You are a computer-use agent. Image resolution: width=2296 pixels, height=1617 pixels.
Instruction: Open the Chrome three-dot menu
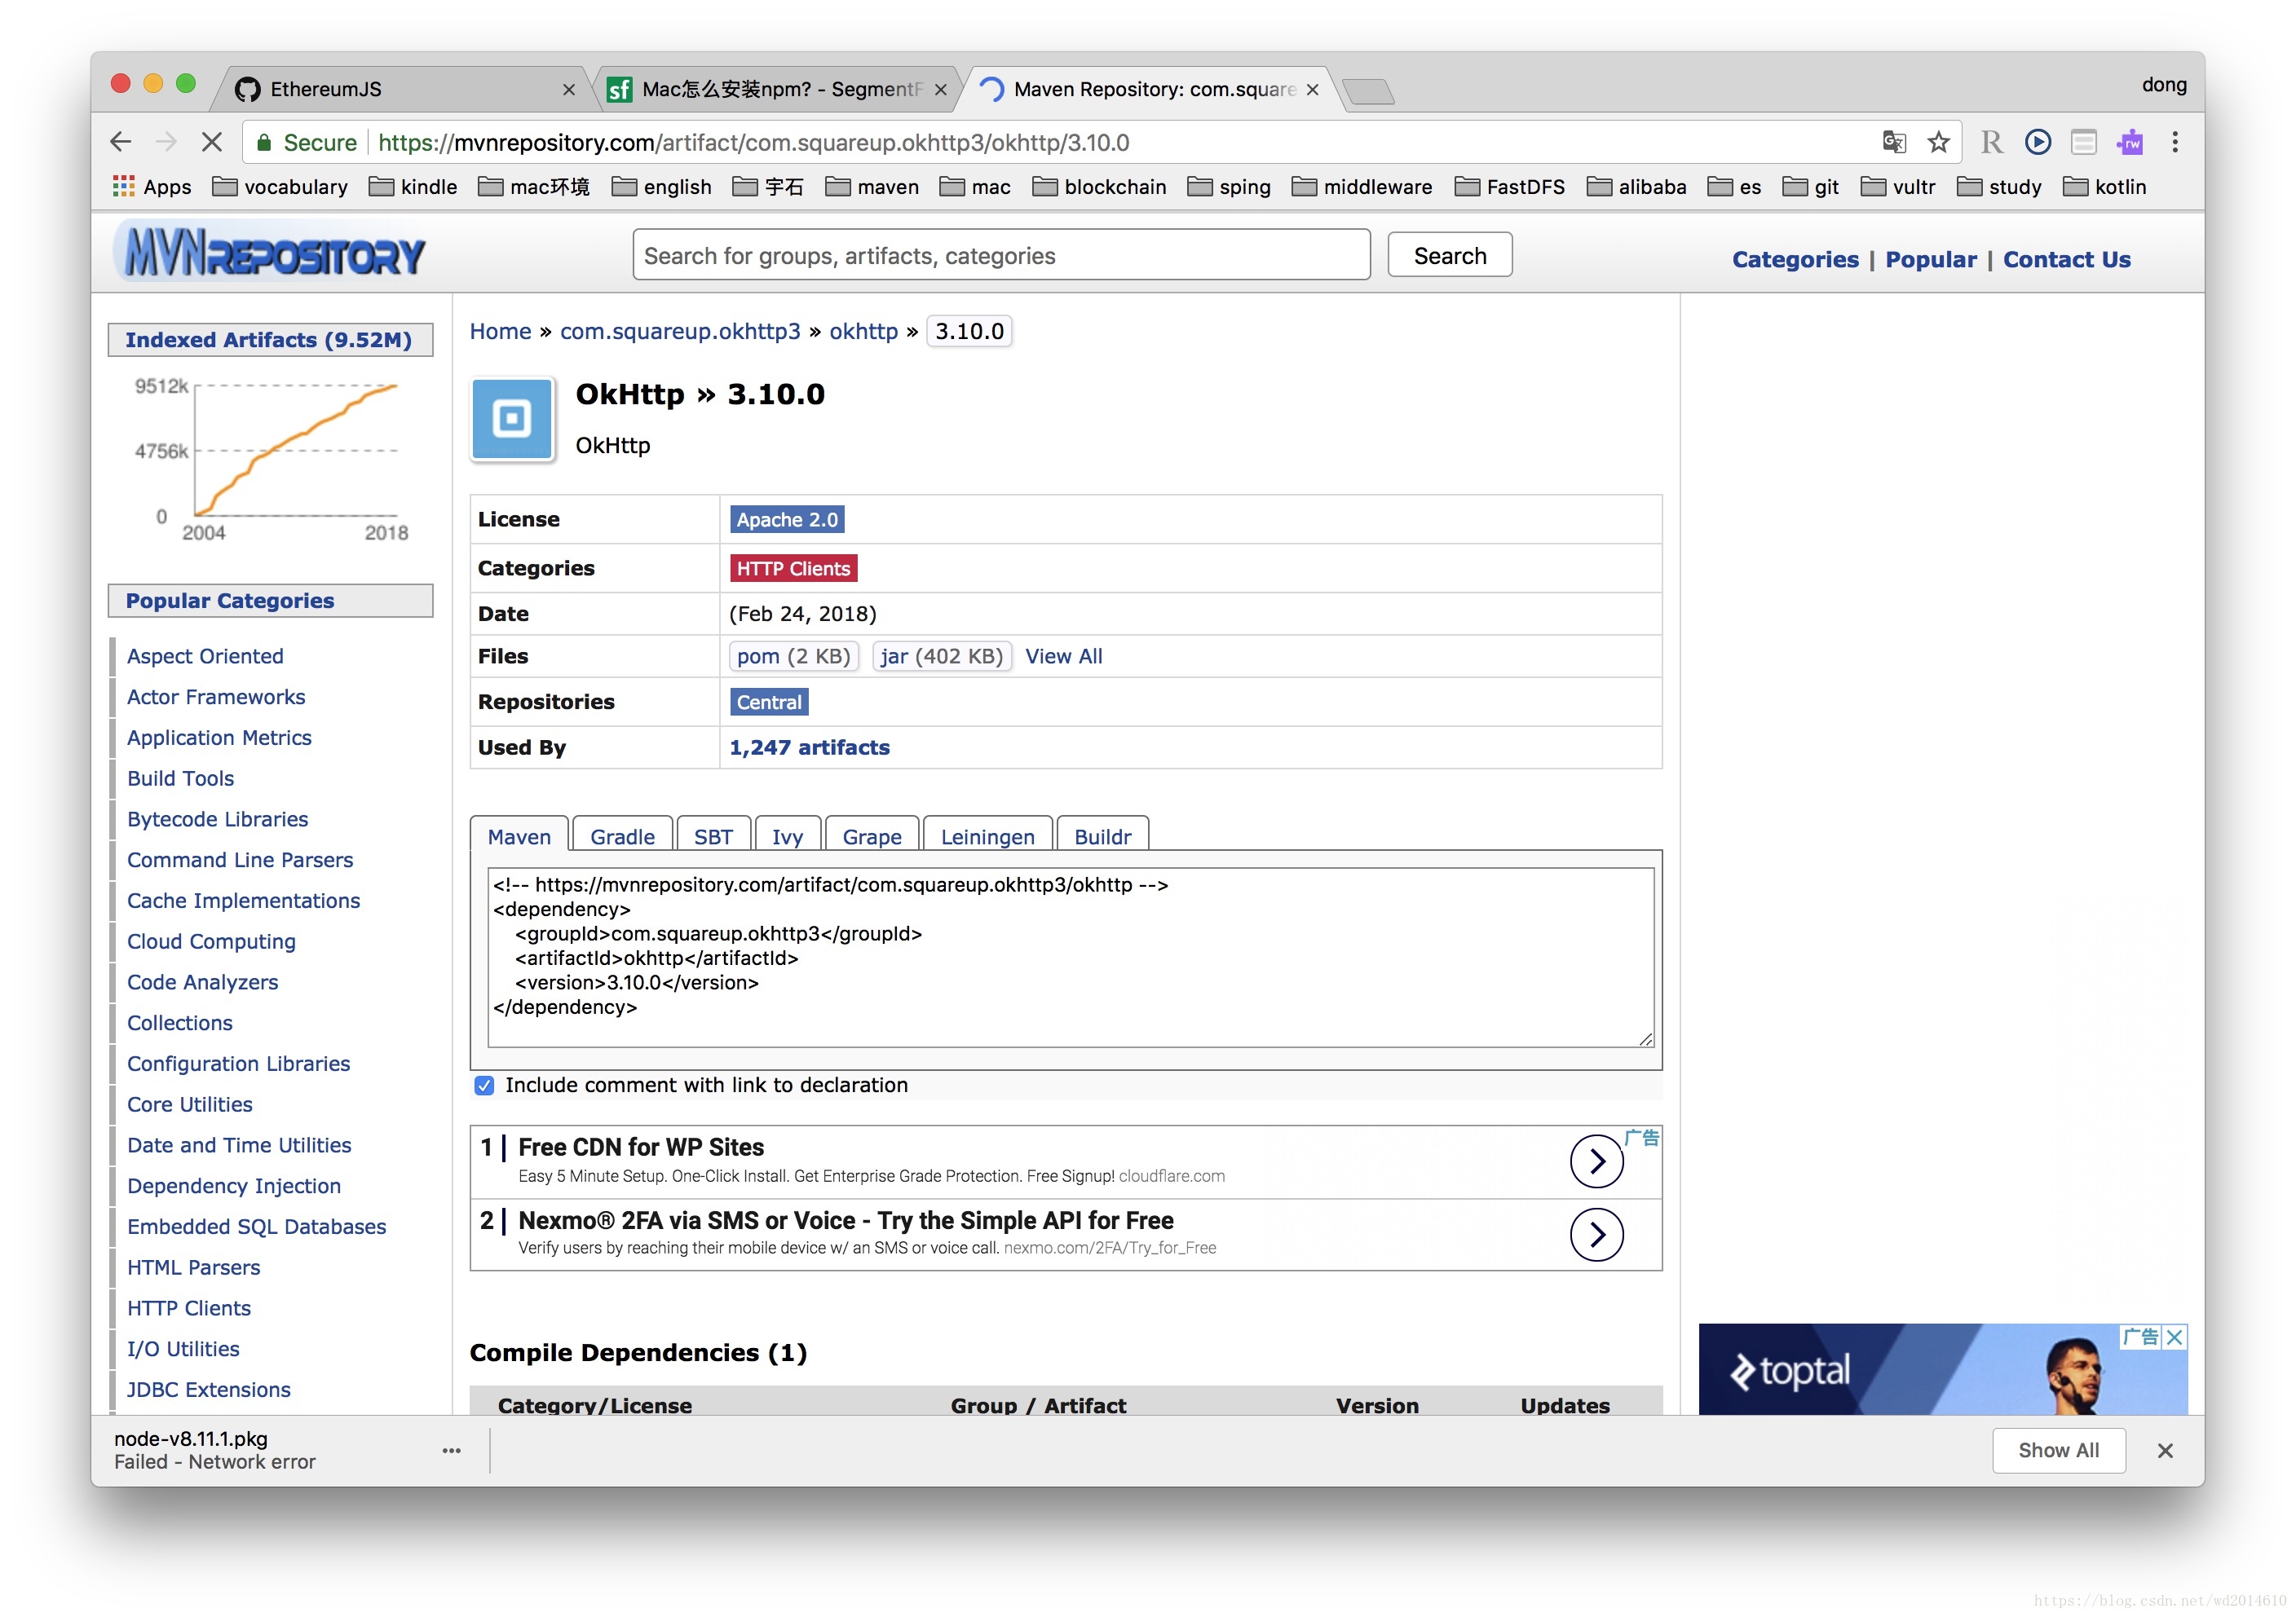pos(2174,142)
